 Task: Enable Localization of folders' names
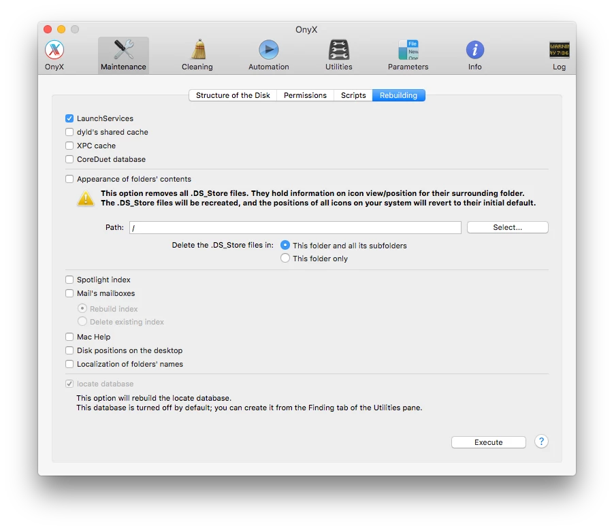(69, 364)
